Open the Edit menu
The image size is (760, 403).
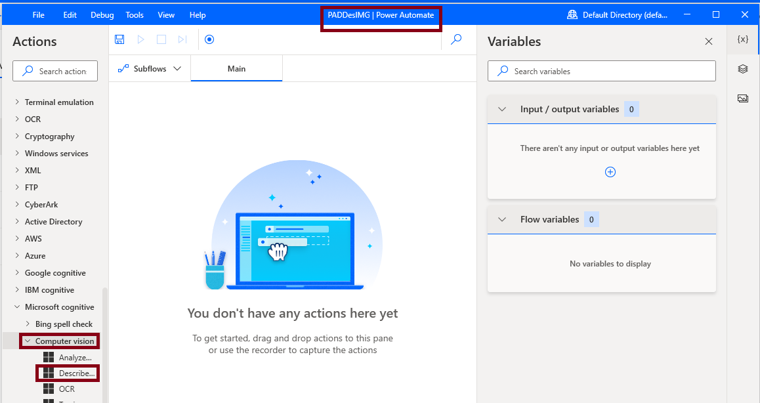coord(70,15)
